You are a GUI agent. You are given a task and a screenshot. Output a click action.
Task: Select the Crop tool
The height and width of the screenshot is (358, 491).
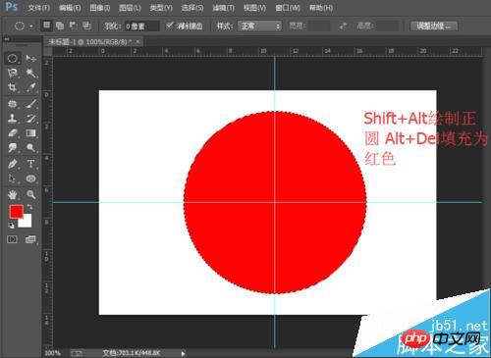pos(13,87)
